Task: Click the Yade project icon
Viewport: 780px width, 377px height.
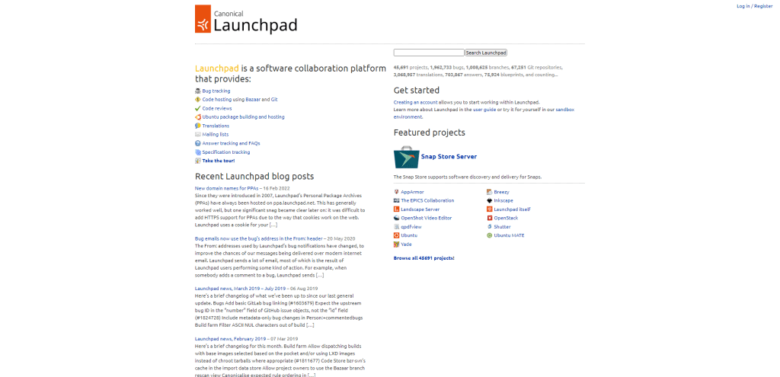Action: [396, 244]
